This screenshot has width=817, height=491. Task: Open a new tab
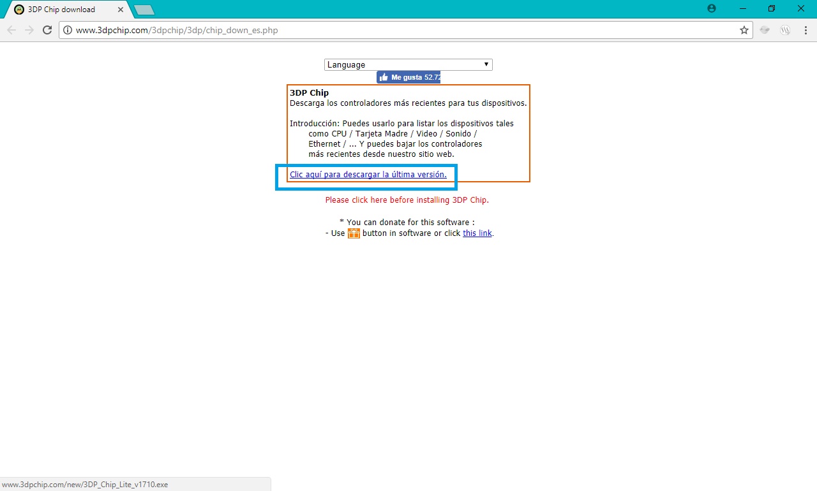[x=144, y=10]
